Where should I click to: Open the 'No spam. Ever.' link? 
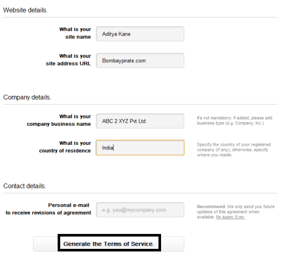click(x=231, y=217)
